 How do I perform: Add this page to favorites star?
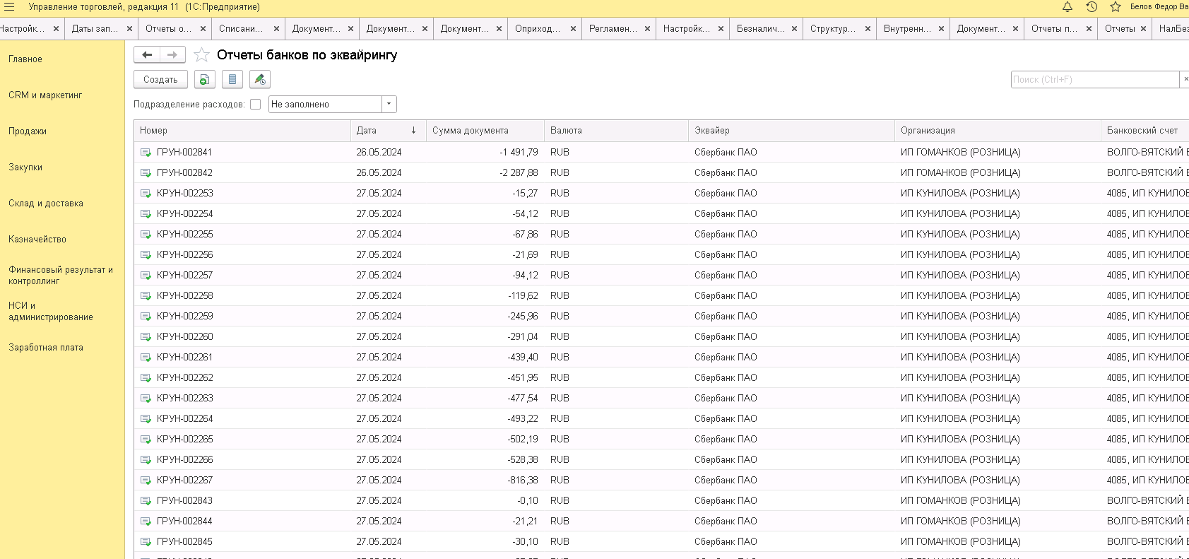(x=201, y=54)
